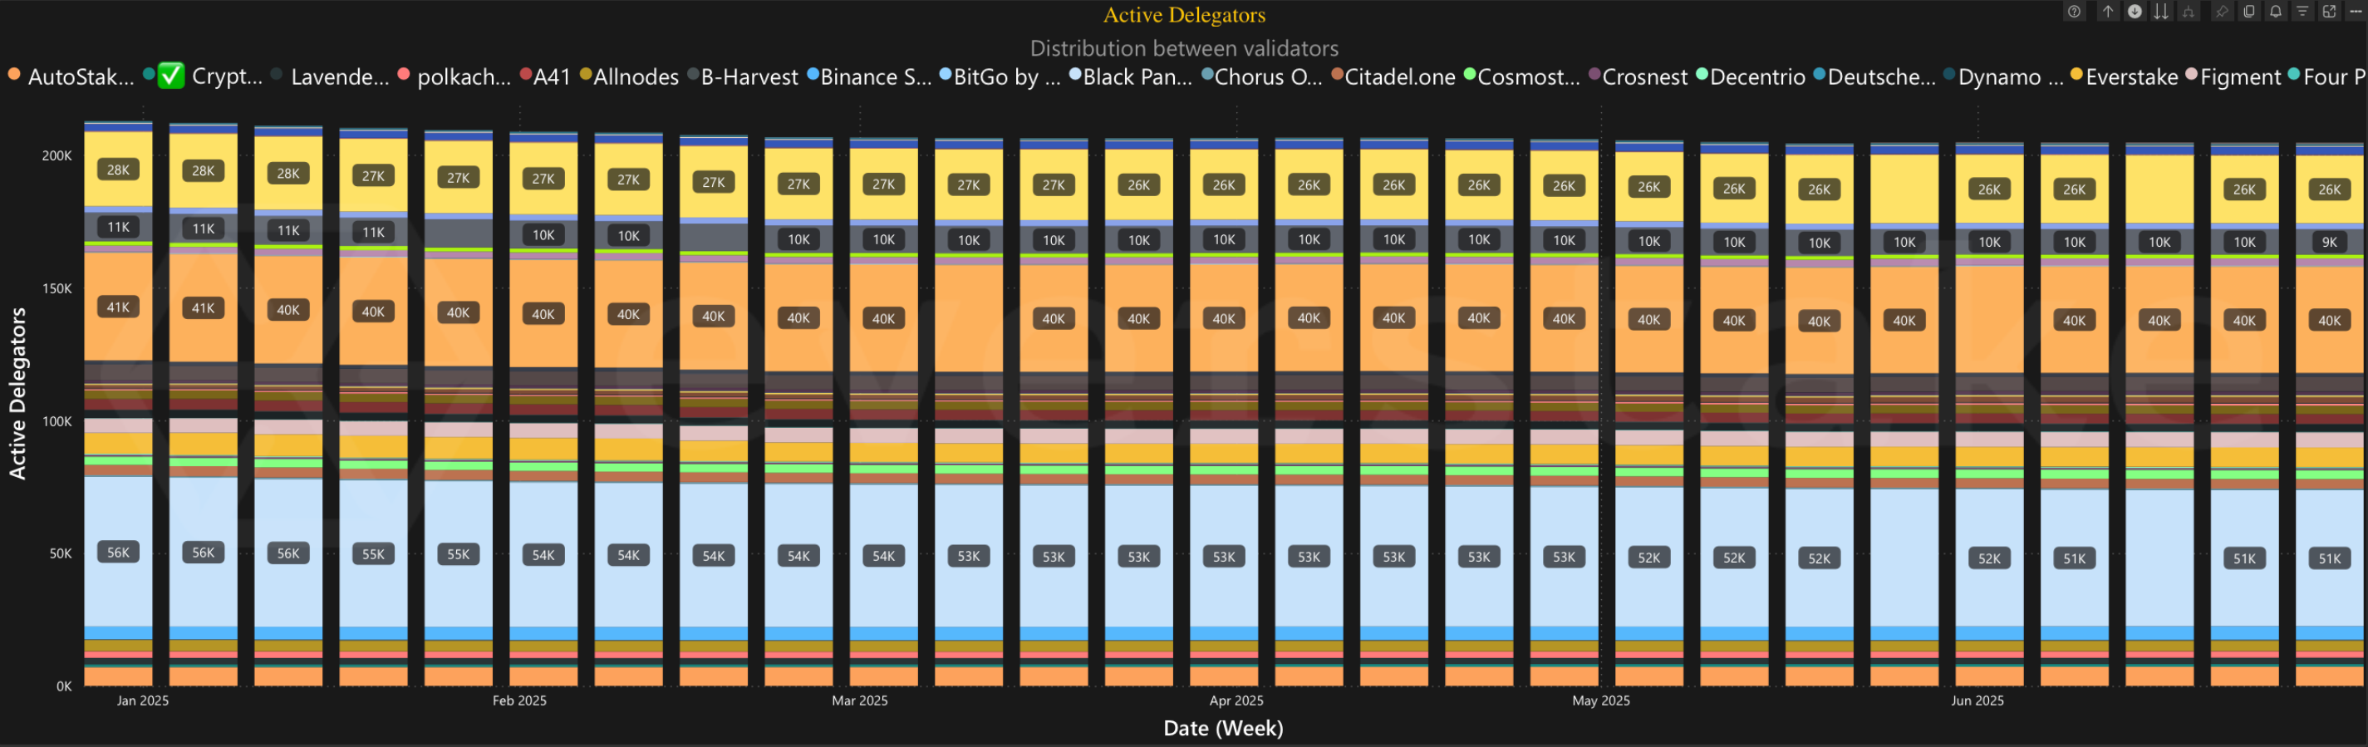The width and height of the screenshot is (2368, 747).
Task: Click the 200K y-axis tick label
Action: pos(56,155)
